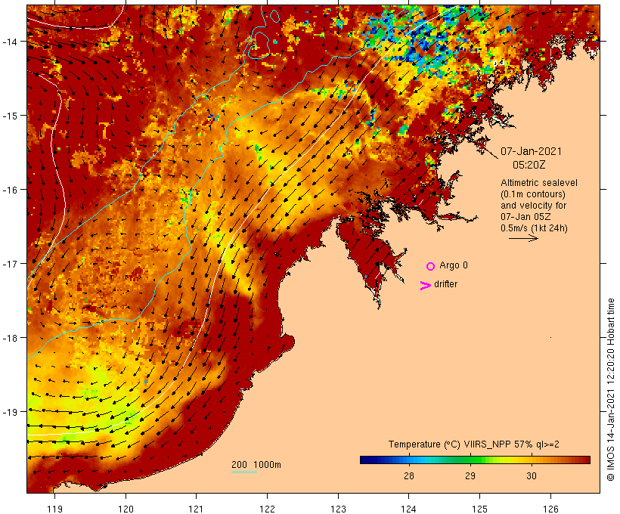Click the latitude label -17
The height and width of the screenshot is (514, 620).
(x=10, y=263)
